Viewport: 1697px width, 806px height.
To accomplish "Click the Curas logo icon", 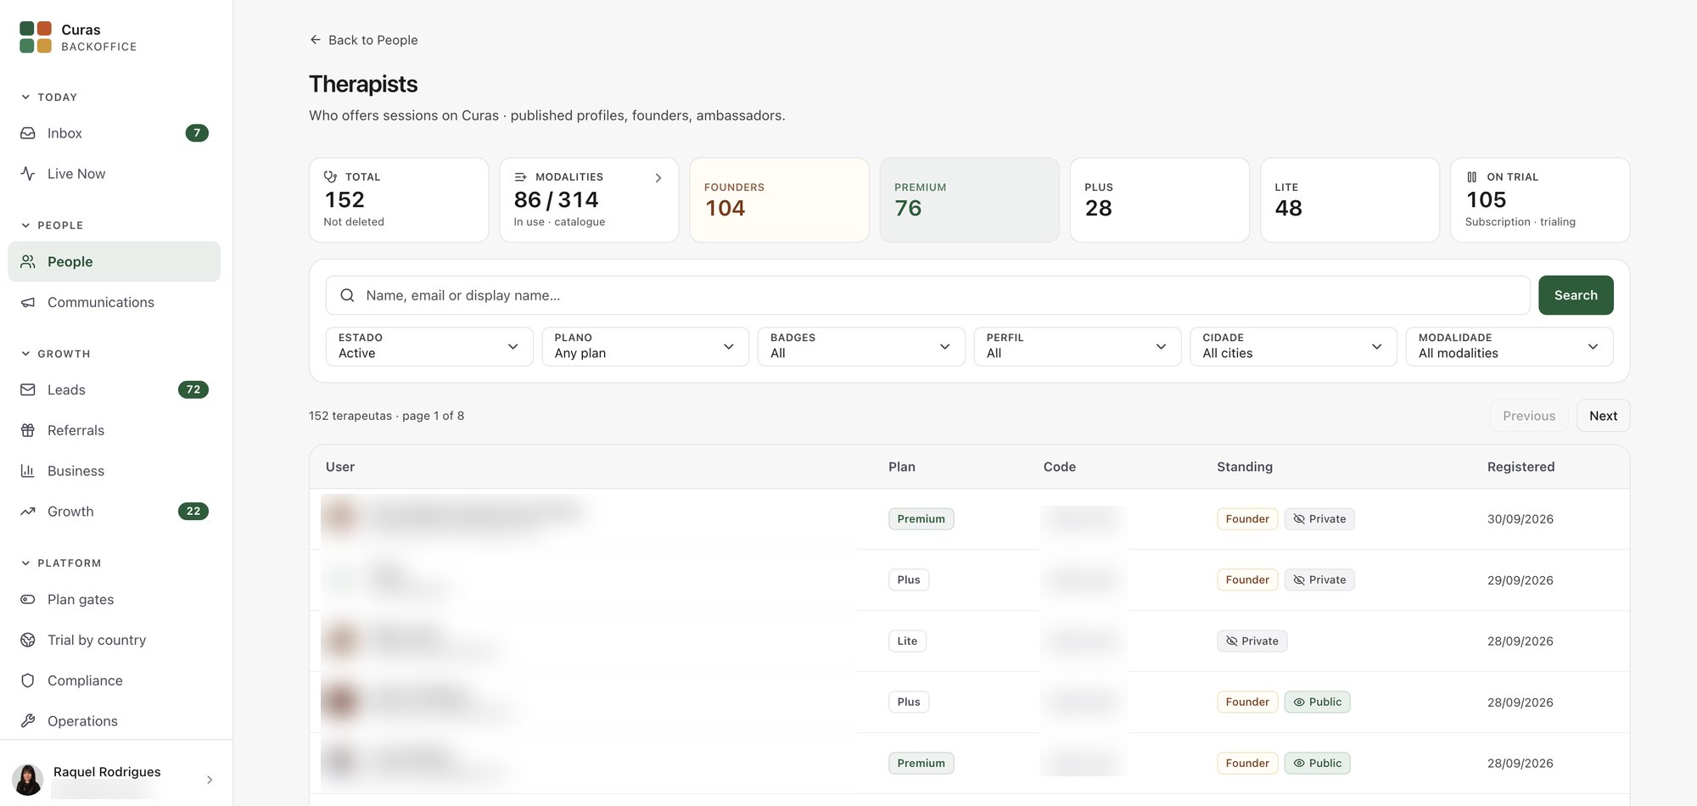I will pyautogui.click(x=36, y=37).
